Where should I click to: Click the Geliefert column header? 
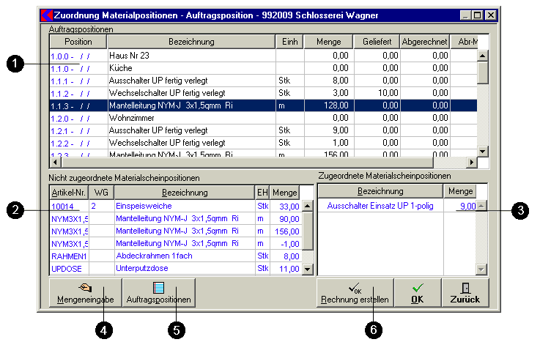click(380, 42)
